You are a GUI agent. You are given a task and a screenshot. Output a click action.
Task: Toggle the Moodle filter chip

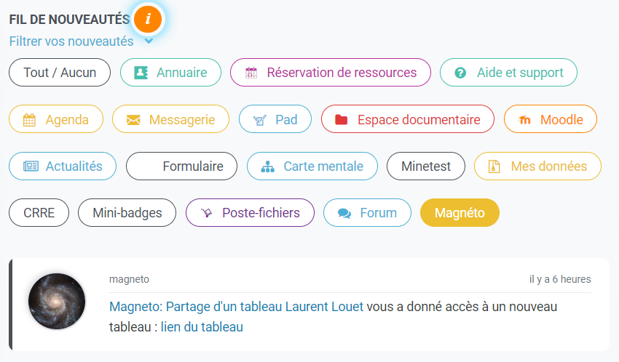(553, 120)
